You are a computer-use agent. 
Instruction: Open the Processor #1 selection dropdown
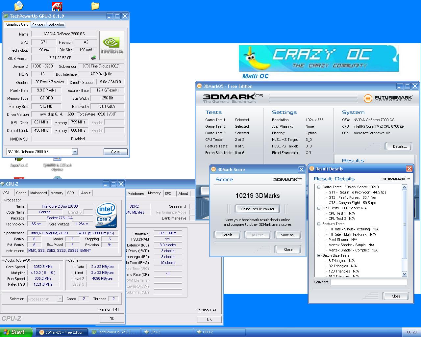[60, 299]
